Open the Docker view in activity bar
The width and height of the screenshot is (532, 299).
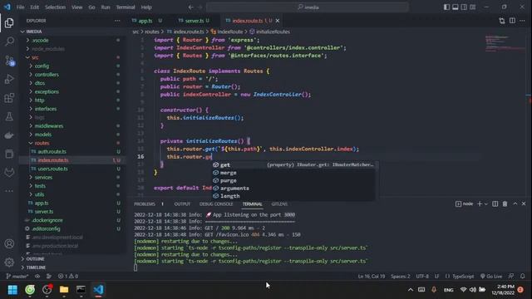(9, 135)
